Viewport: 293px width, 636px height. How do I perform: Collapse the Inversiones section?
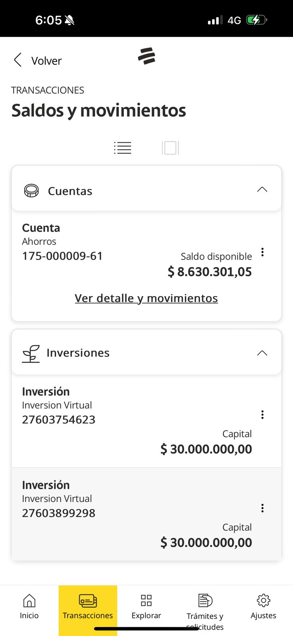click(262, 353)
